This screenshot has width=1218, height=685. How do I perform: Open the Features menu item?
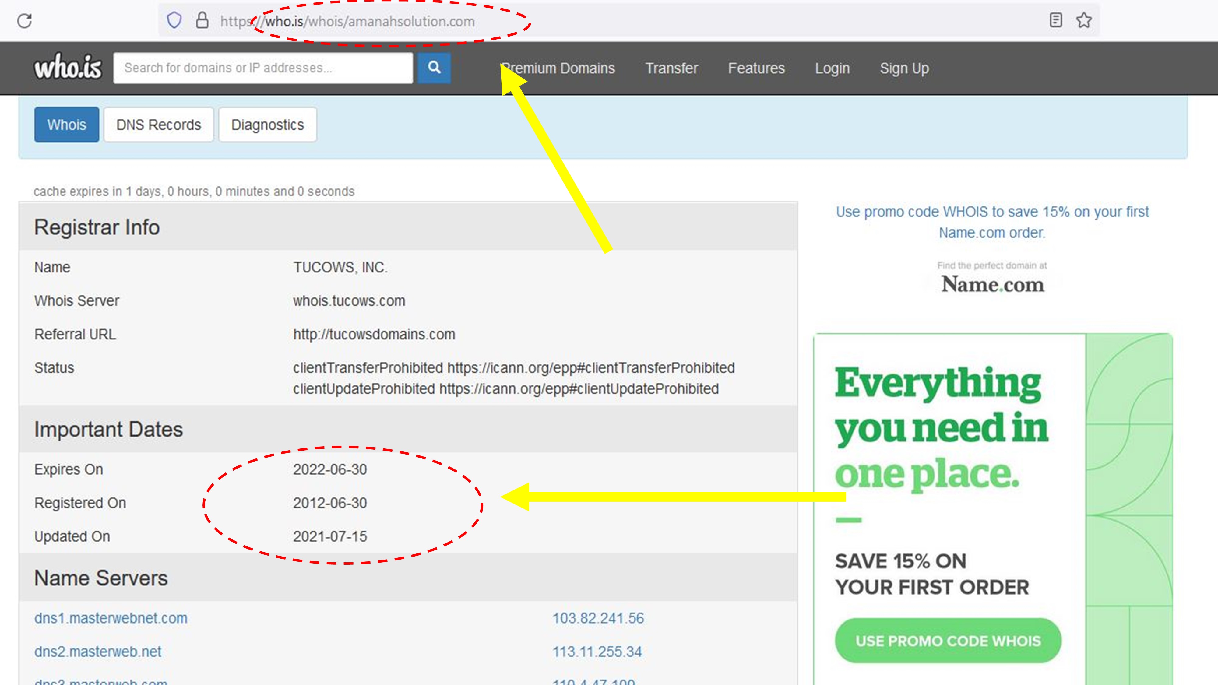pos(756,68)
